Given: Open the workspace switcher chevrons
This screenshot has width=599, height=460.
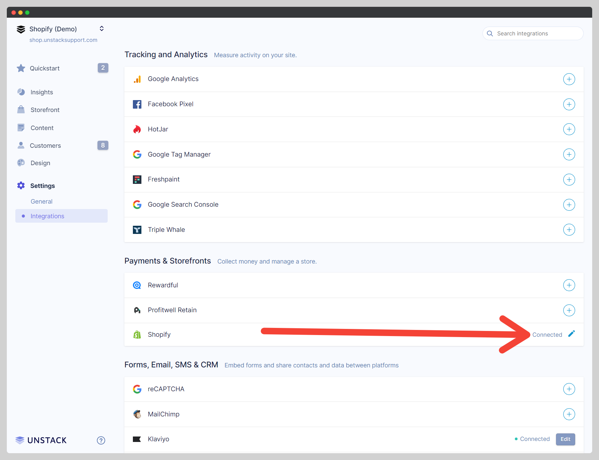Looking at the screenshot, I should coord(102,29).
